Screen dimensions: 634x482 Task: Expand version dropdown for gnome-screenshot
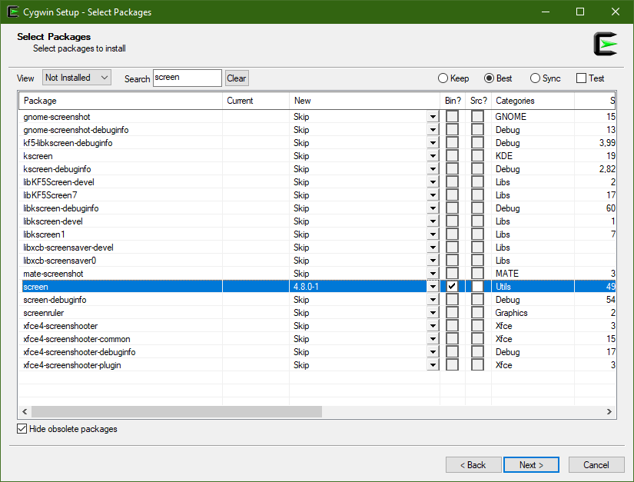(433, 117)
